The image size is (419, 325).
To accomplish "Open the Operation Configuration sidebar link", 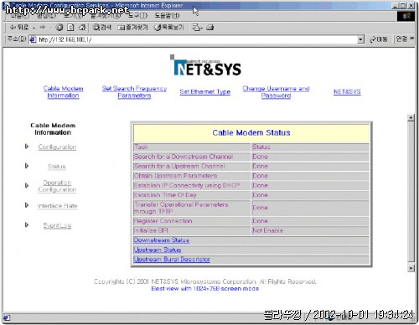I will tap(57, 186).
